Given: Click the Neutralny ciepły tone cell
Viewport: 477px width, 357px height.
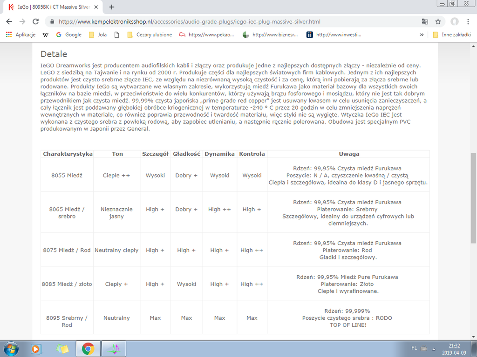Looking at the screenshot, I should coord(116,250).
